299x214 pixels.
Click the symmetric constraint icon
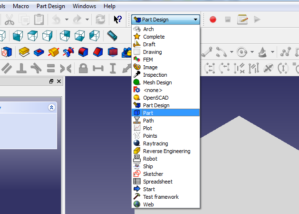[66, 68]
